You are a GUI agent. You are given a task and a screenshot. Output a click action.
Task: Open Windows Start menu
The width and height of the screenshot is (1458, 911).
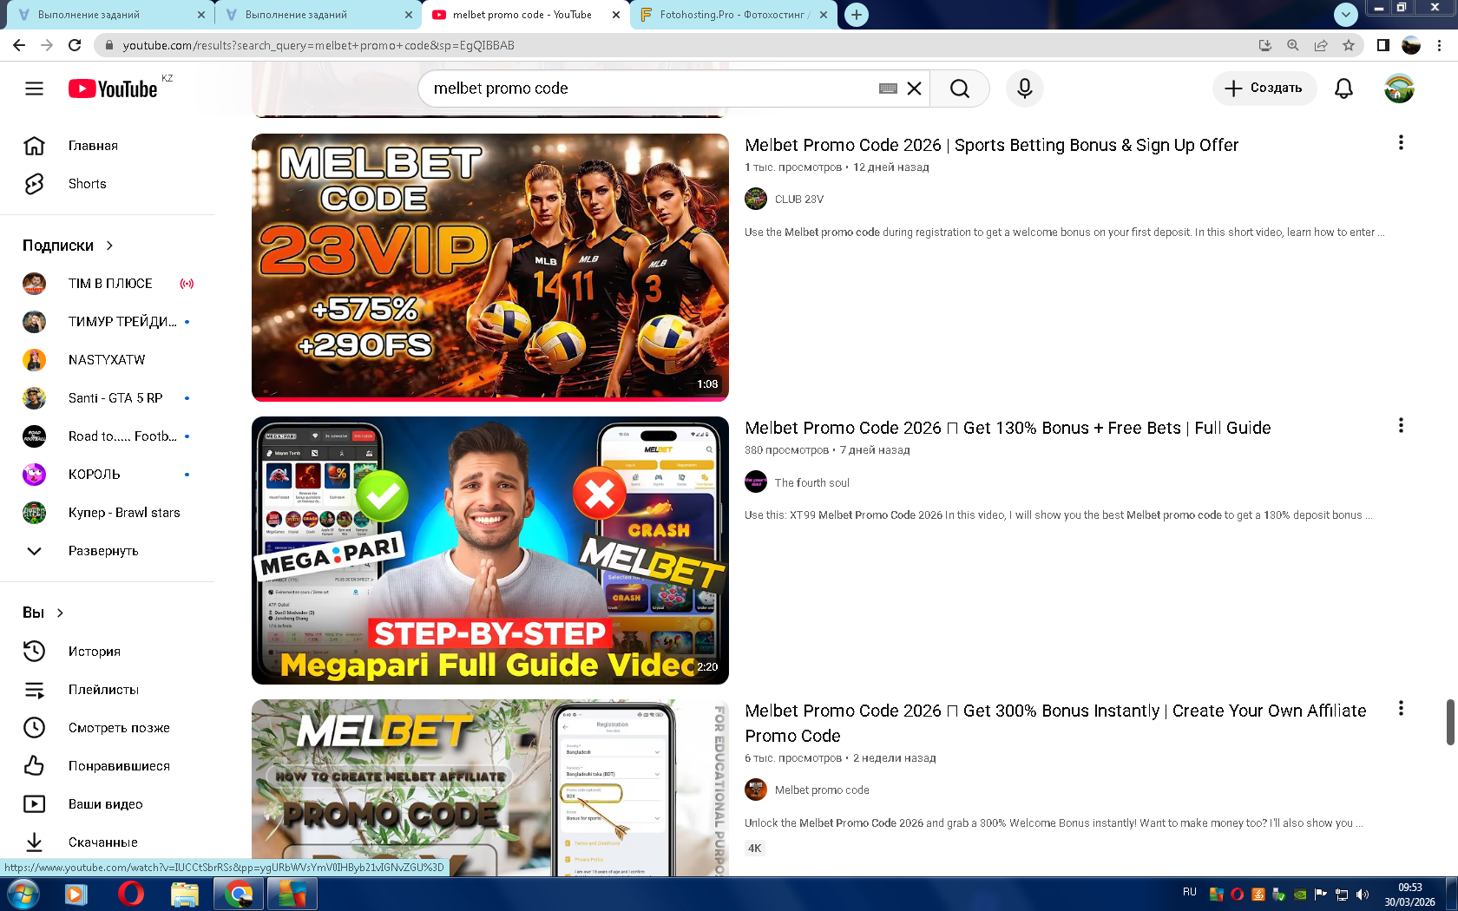pyautogui.click(x=23, y=894)
